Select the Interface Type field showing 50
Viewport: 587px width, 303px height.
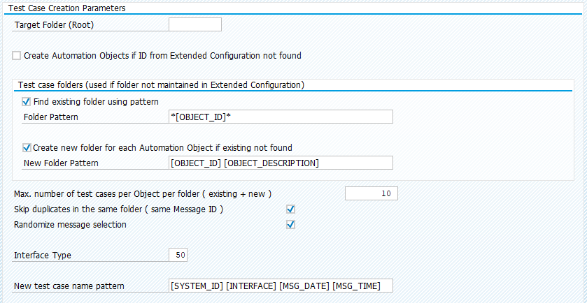pyautogui.click(x=178, y=256)
